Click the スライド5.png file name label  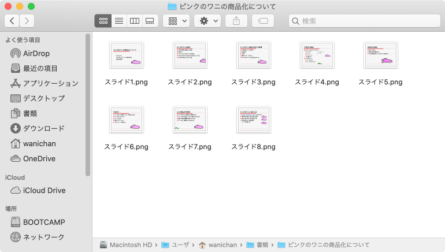pyautogui.click(x=381, y=82)
